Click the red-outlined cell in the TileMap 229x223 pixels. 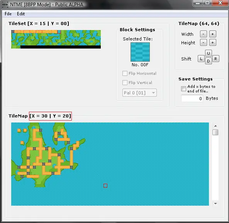[x=105, y=186]
